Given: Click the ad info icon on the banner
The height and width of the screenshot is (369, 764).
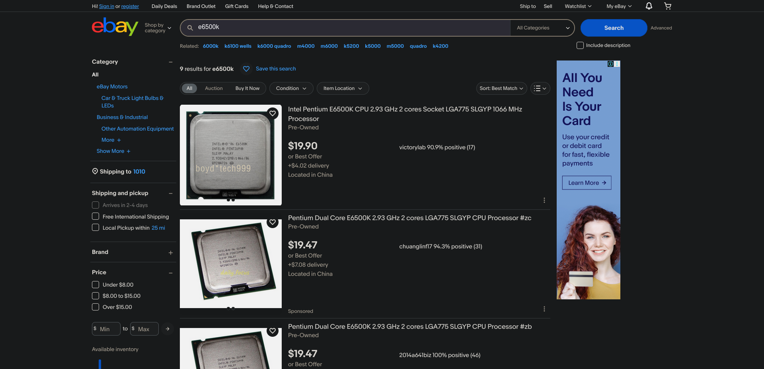Looking at the screenshot, I should coord(610,64).
